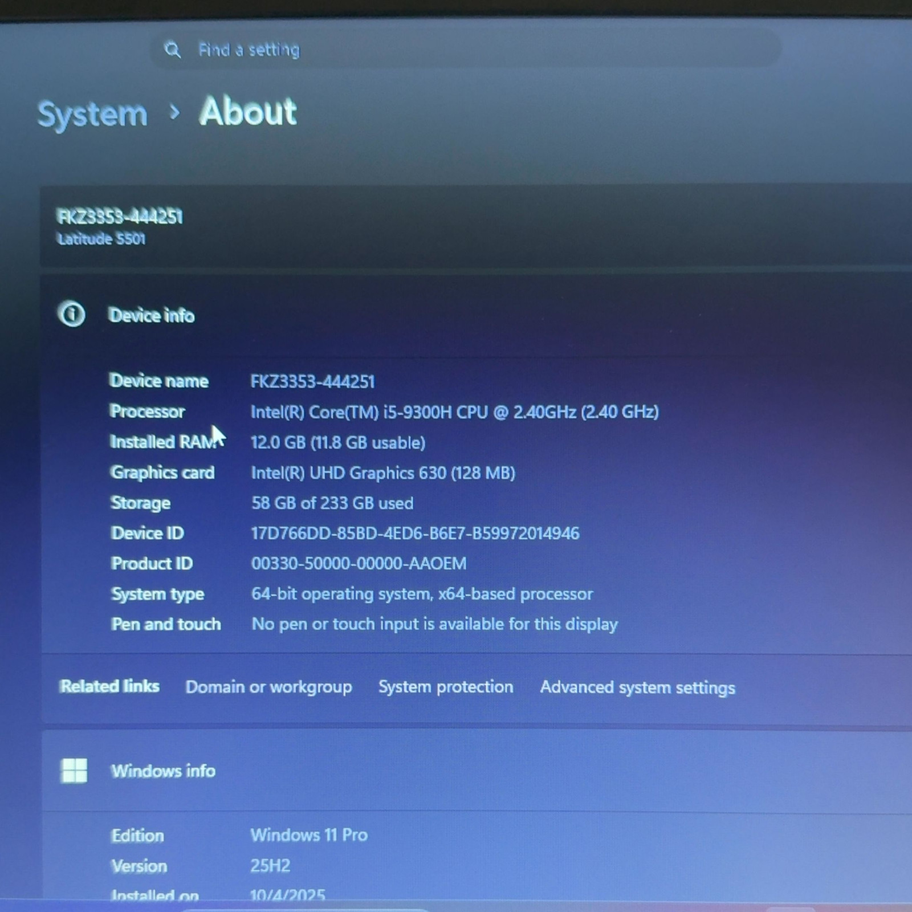Image resolution: width=912 pixels, height=912 pixels.
Task: Select the Device ID value 17D766DD
Action: pos(415,533)
